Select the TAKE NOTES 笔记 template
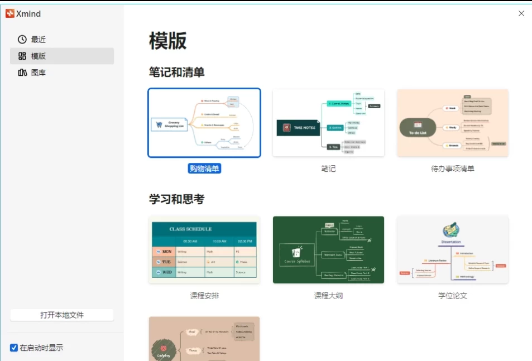Screen dimensions: 532x361 pyautogui.click(x=328, y=122)
